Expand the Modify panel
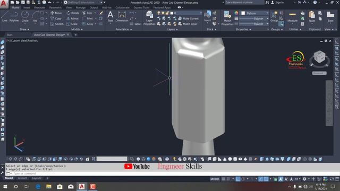Screen dimensions: 340x191 pyautogui.click(x=76, y=29)
